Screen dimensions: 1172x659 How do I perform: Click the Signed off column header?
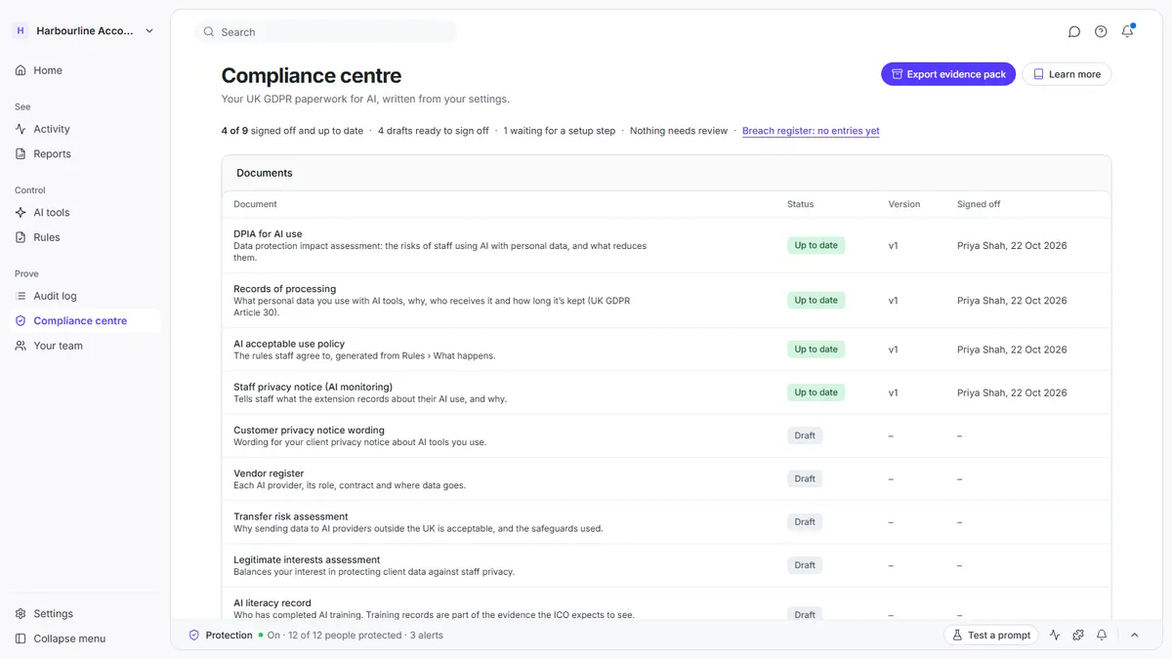(x=979, y=204)
